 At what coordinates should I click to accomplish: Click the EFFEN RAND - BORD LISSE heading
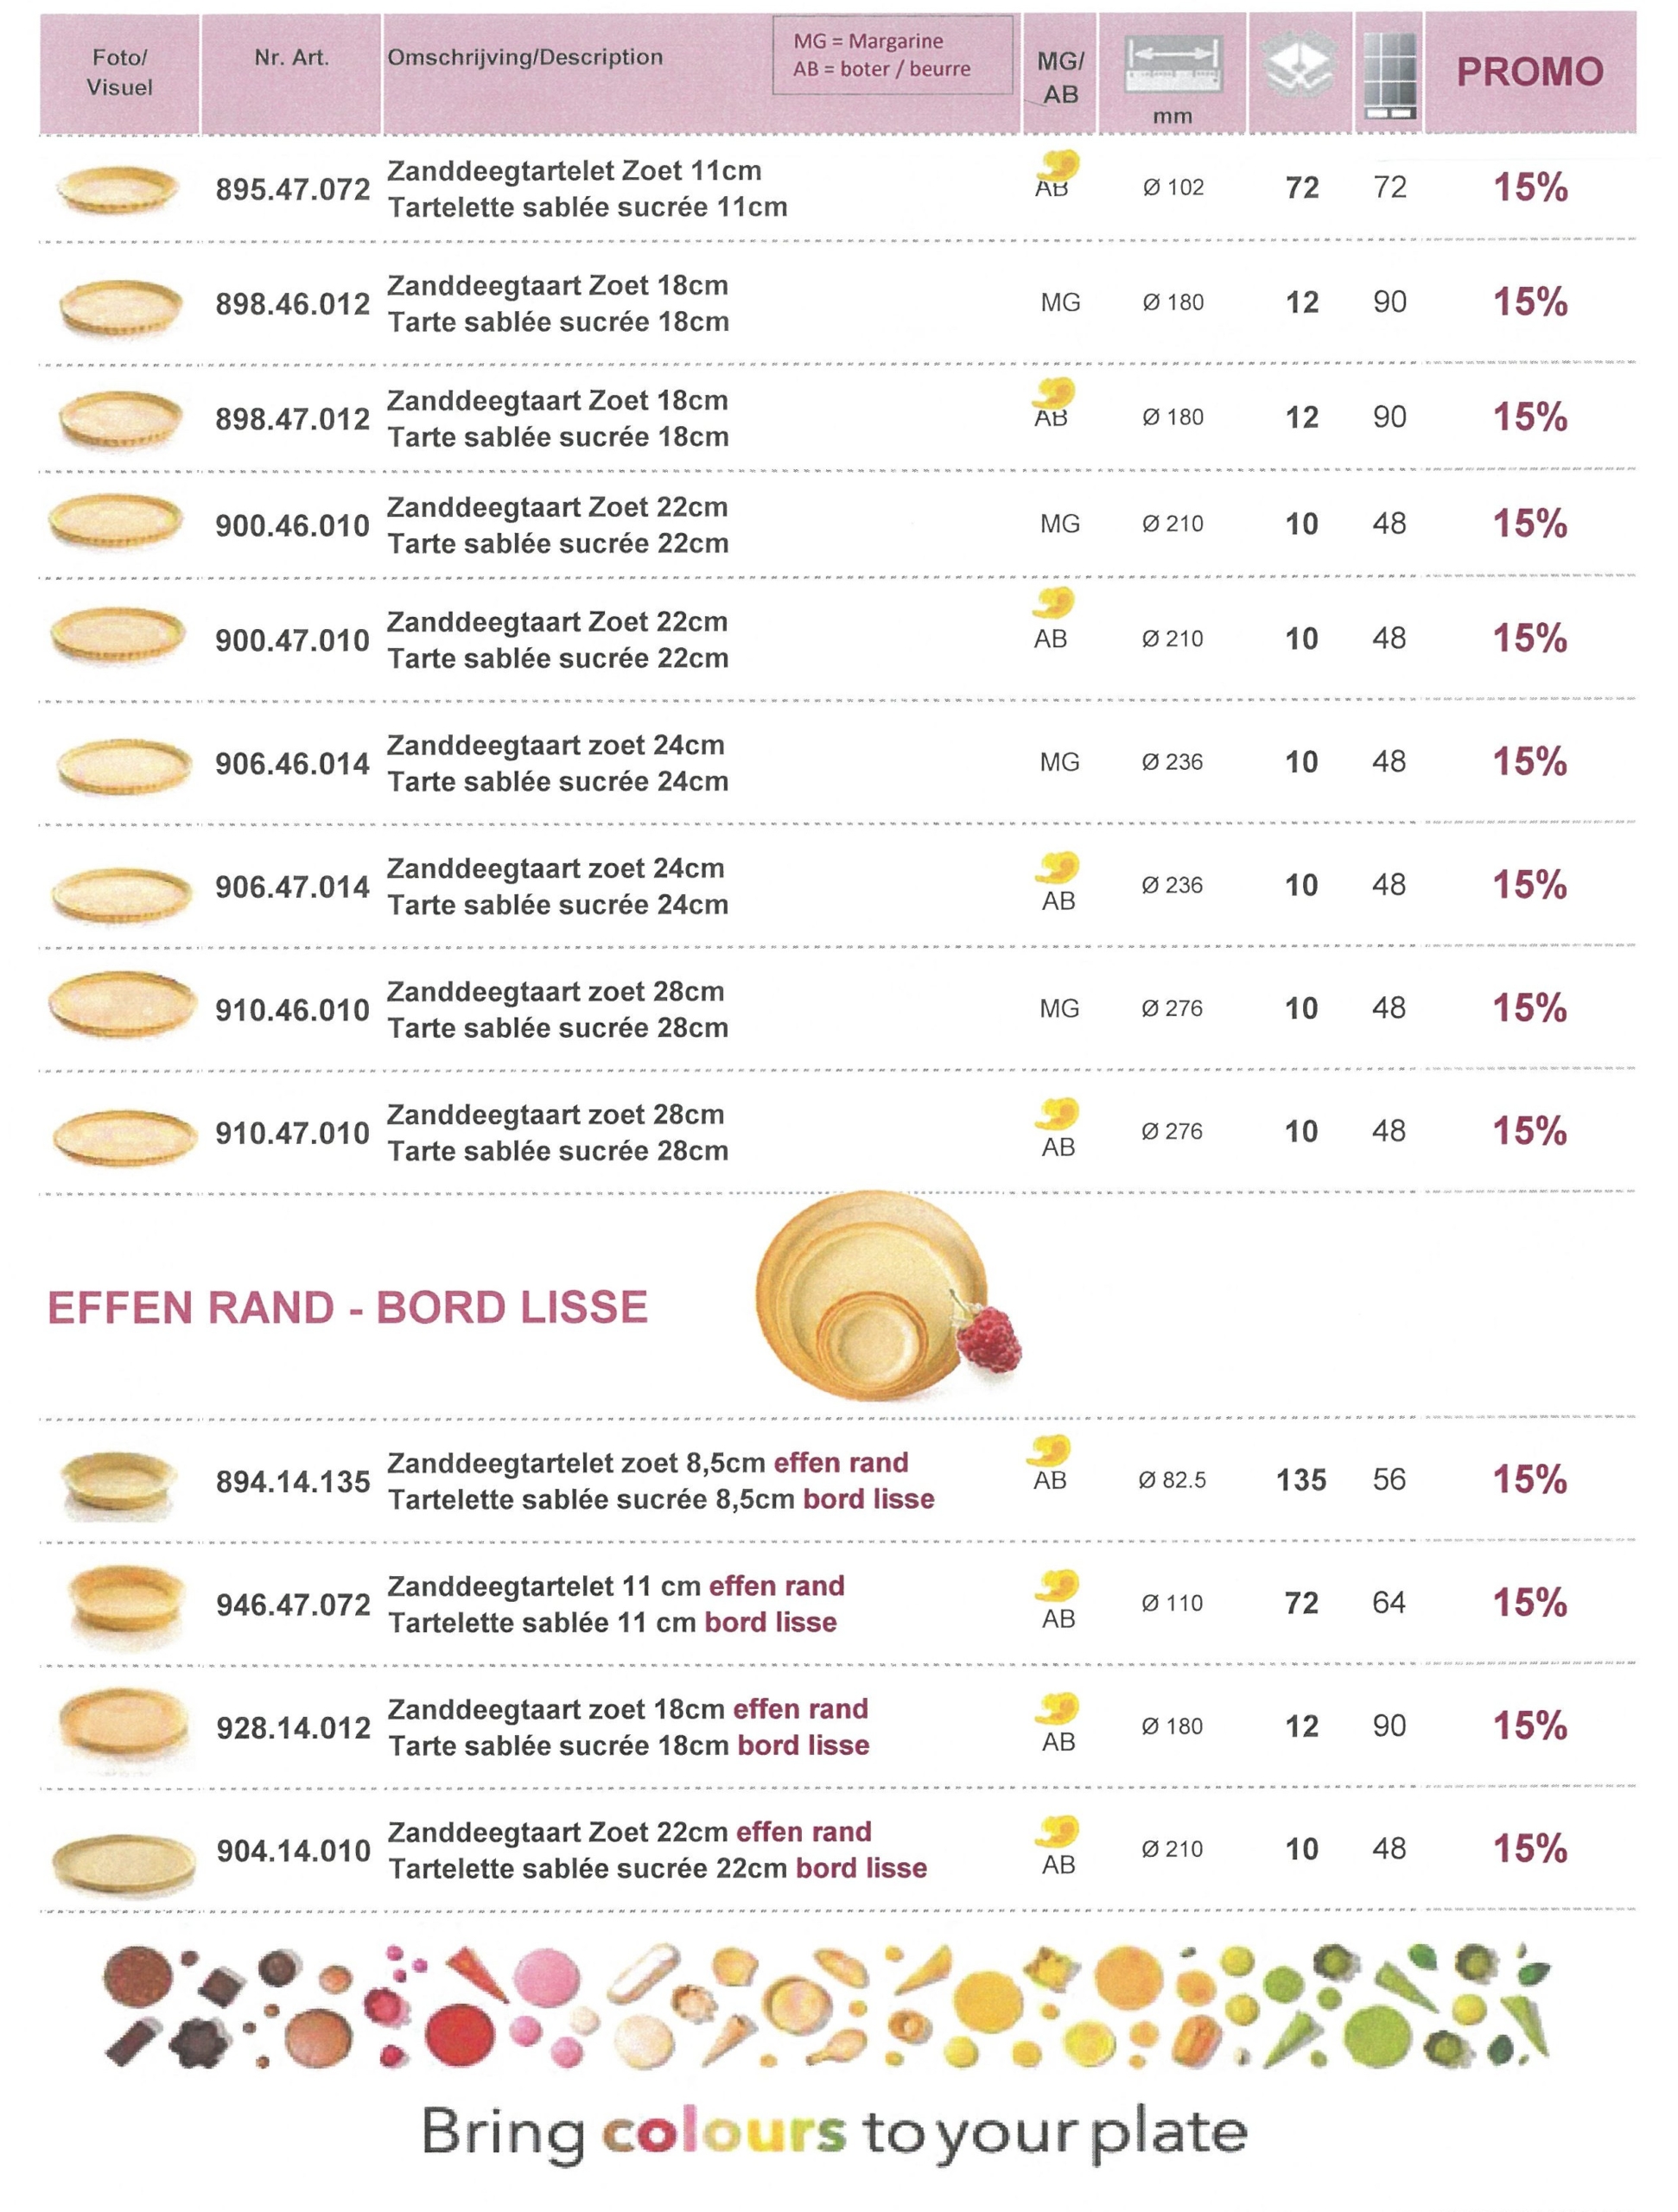coord(348,1308)
